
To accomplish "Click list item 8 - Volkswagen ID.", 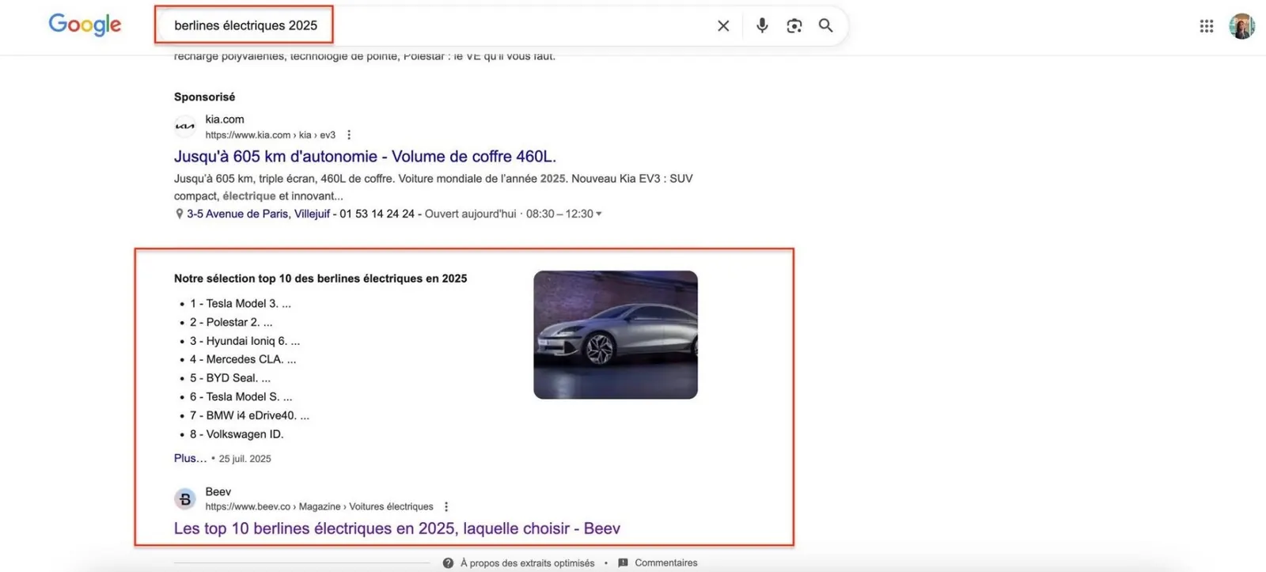I will [x=237, y=434].
